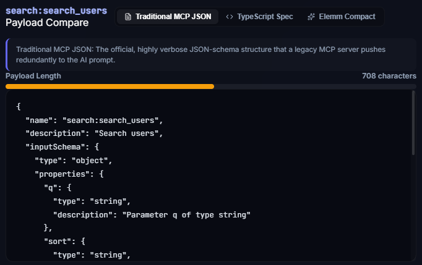Open the Elemm Compact tab
The width and height of the screenshot is (422, 265).
pyautogui.click(x=342, y=17)
